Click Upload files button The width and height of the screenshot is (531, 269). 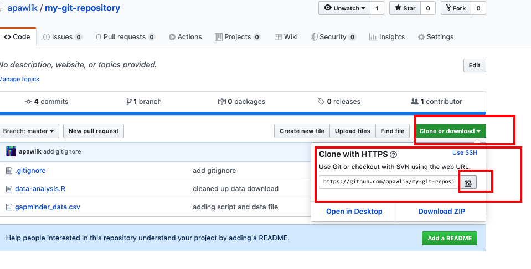(x=353, y=131)
